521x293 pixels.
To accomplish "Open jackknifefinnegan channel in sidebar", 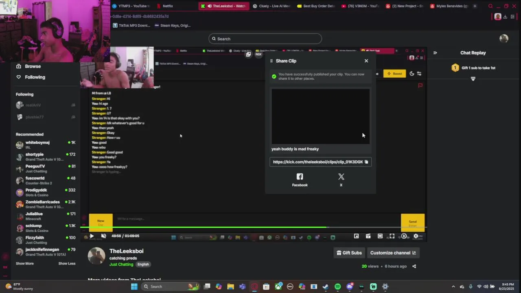I will 46,251.
